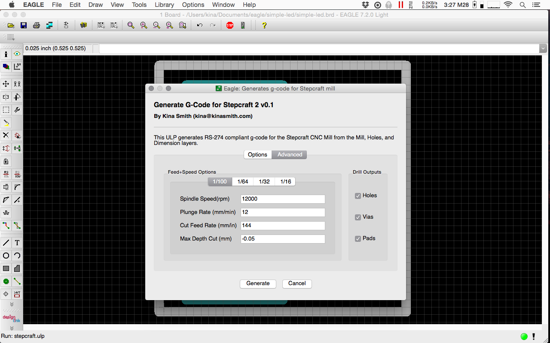
Task: Select the Group selection tool
Action: point(6,110)
